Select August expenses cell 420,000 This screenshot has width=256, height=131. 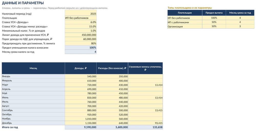pos(112,106)
